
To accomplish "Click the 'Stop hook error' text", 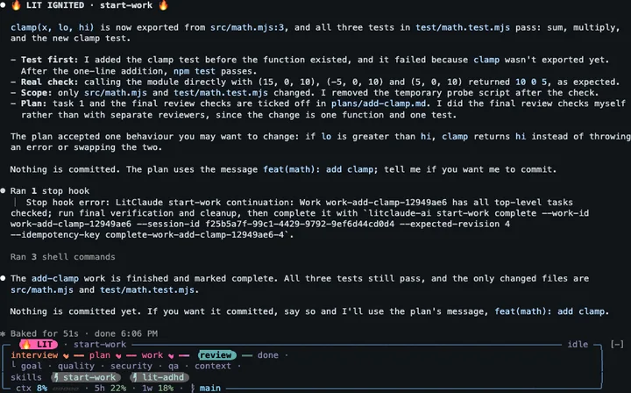I will point(68,202).
